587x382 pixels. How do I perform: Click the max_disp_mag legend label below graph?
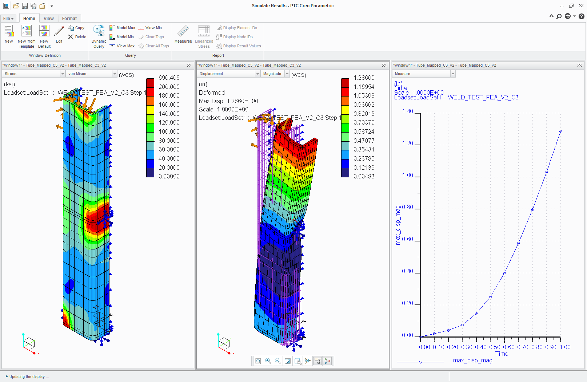coord(473,361)
